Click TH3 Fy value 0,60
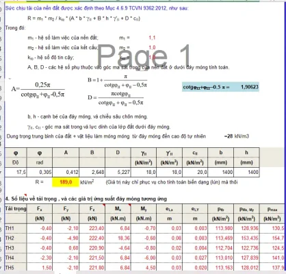The width and height of the screenshot is (286, 274). (66, 248)
